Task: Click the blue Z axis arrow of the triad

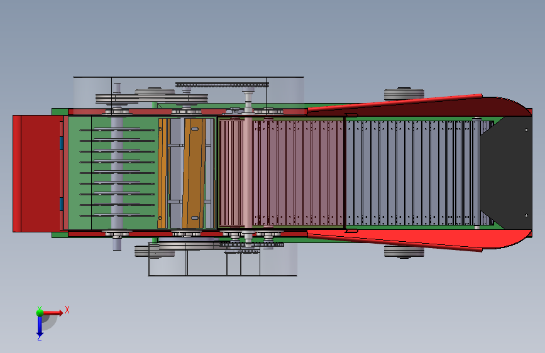Action: 39,327
